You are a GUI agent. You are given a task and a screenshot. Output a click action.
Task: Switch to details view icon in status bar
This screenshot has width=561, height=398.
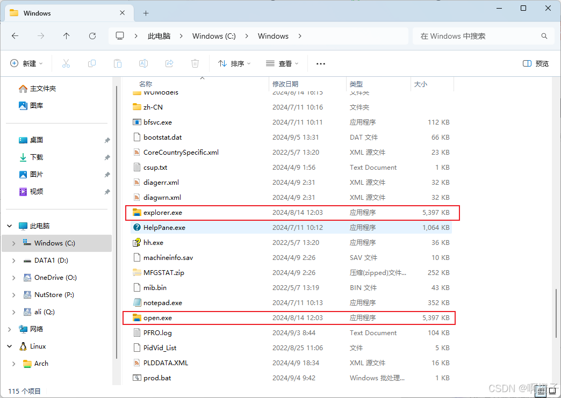point(541,391)
